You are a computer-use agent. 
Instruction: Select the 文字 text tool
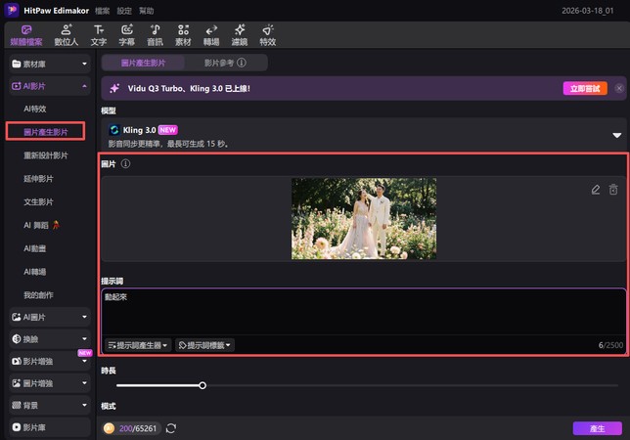pos(99,35)
